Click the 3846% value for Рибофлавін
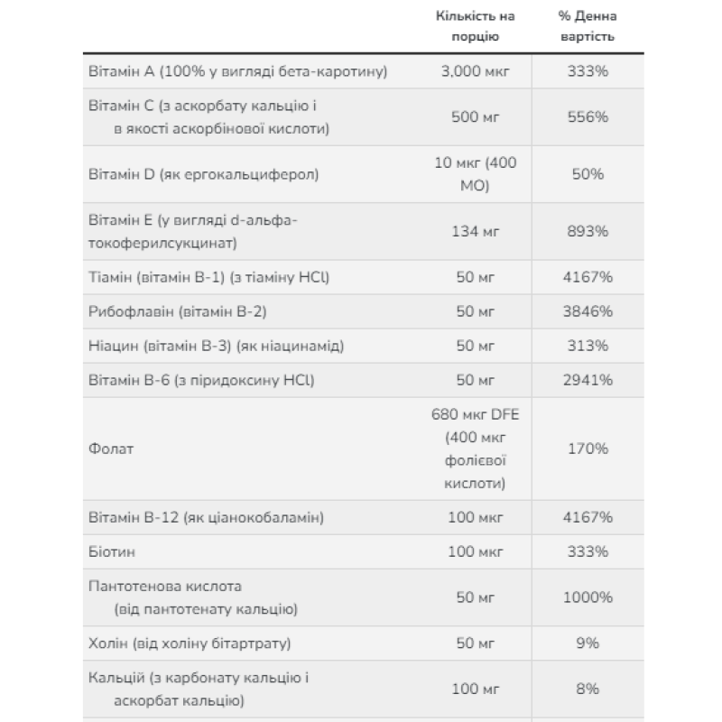 (588, 311)
